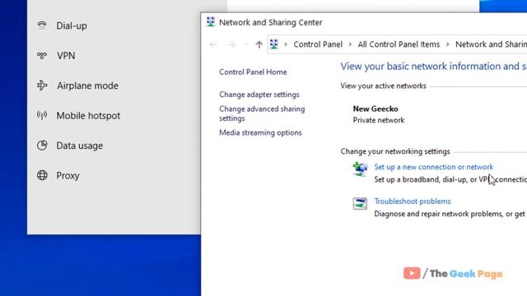The image size is (527, 296).
Task: Open Change adapter settings
Action: pyautogui.click(x=259, y=95)
